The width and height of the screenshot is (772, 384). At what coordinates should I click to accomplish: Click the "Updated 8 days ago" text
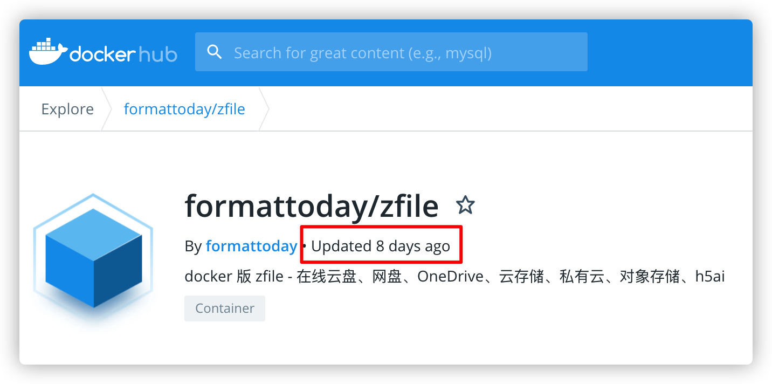tap(380, 246)
